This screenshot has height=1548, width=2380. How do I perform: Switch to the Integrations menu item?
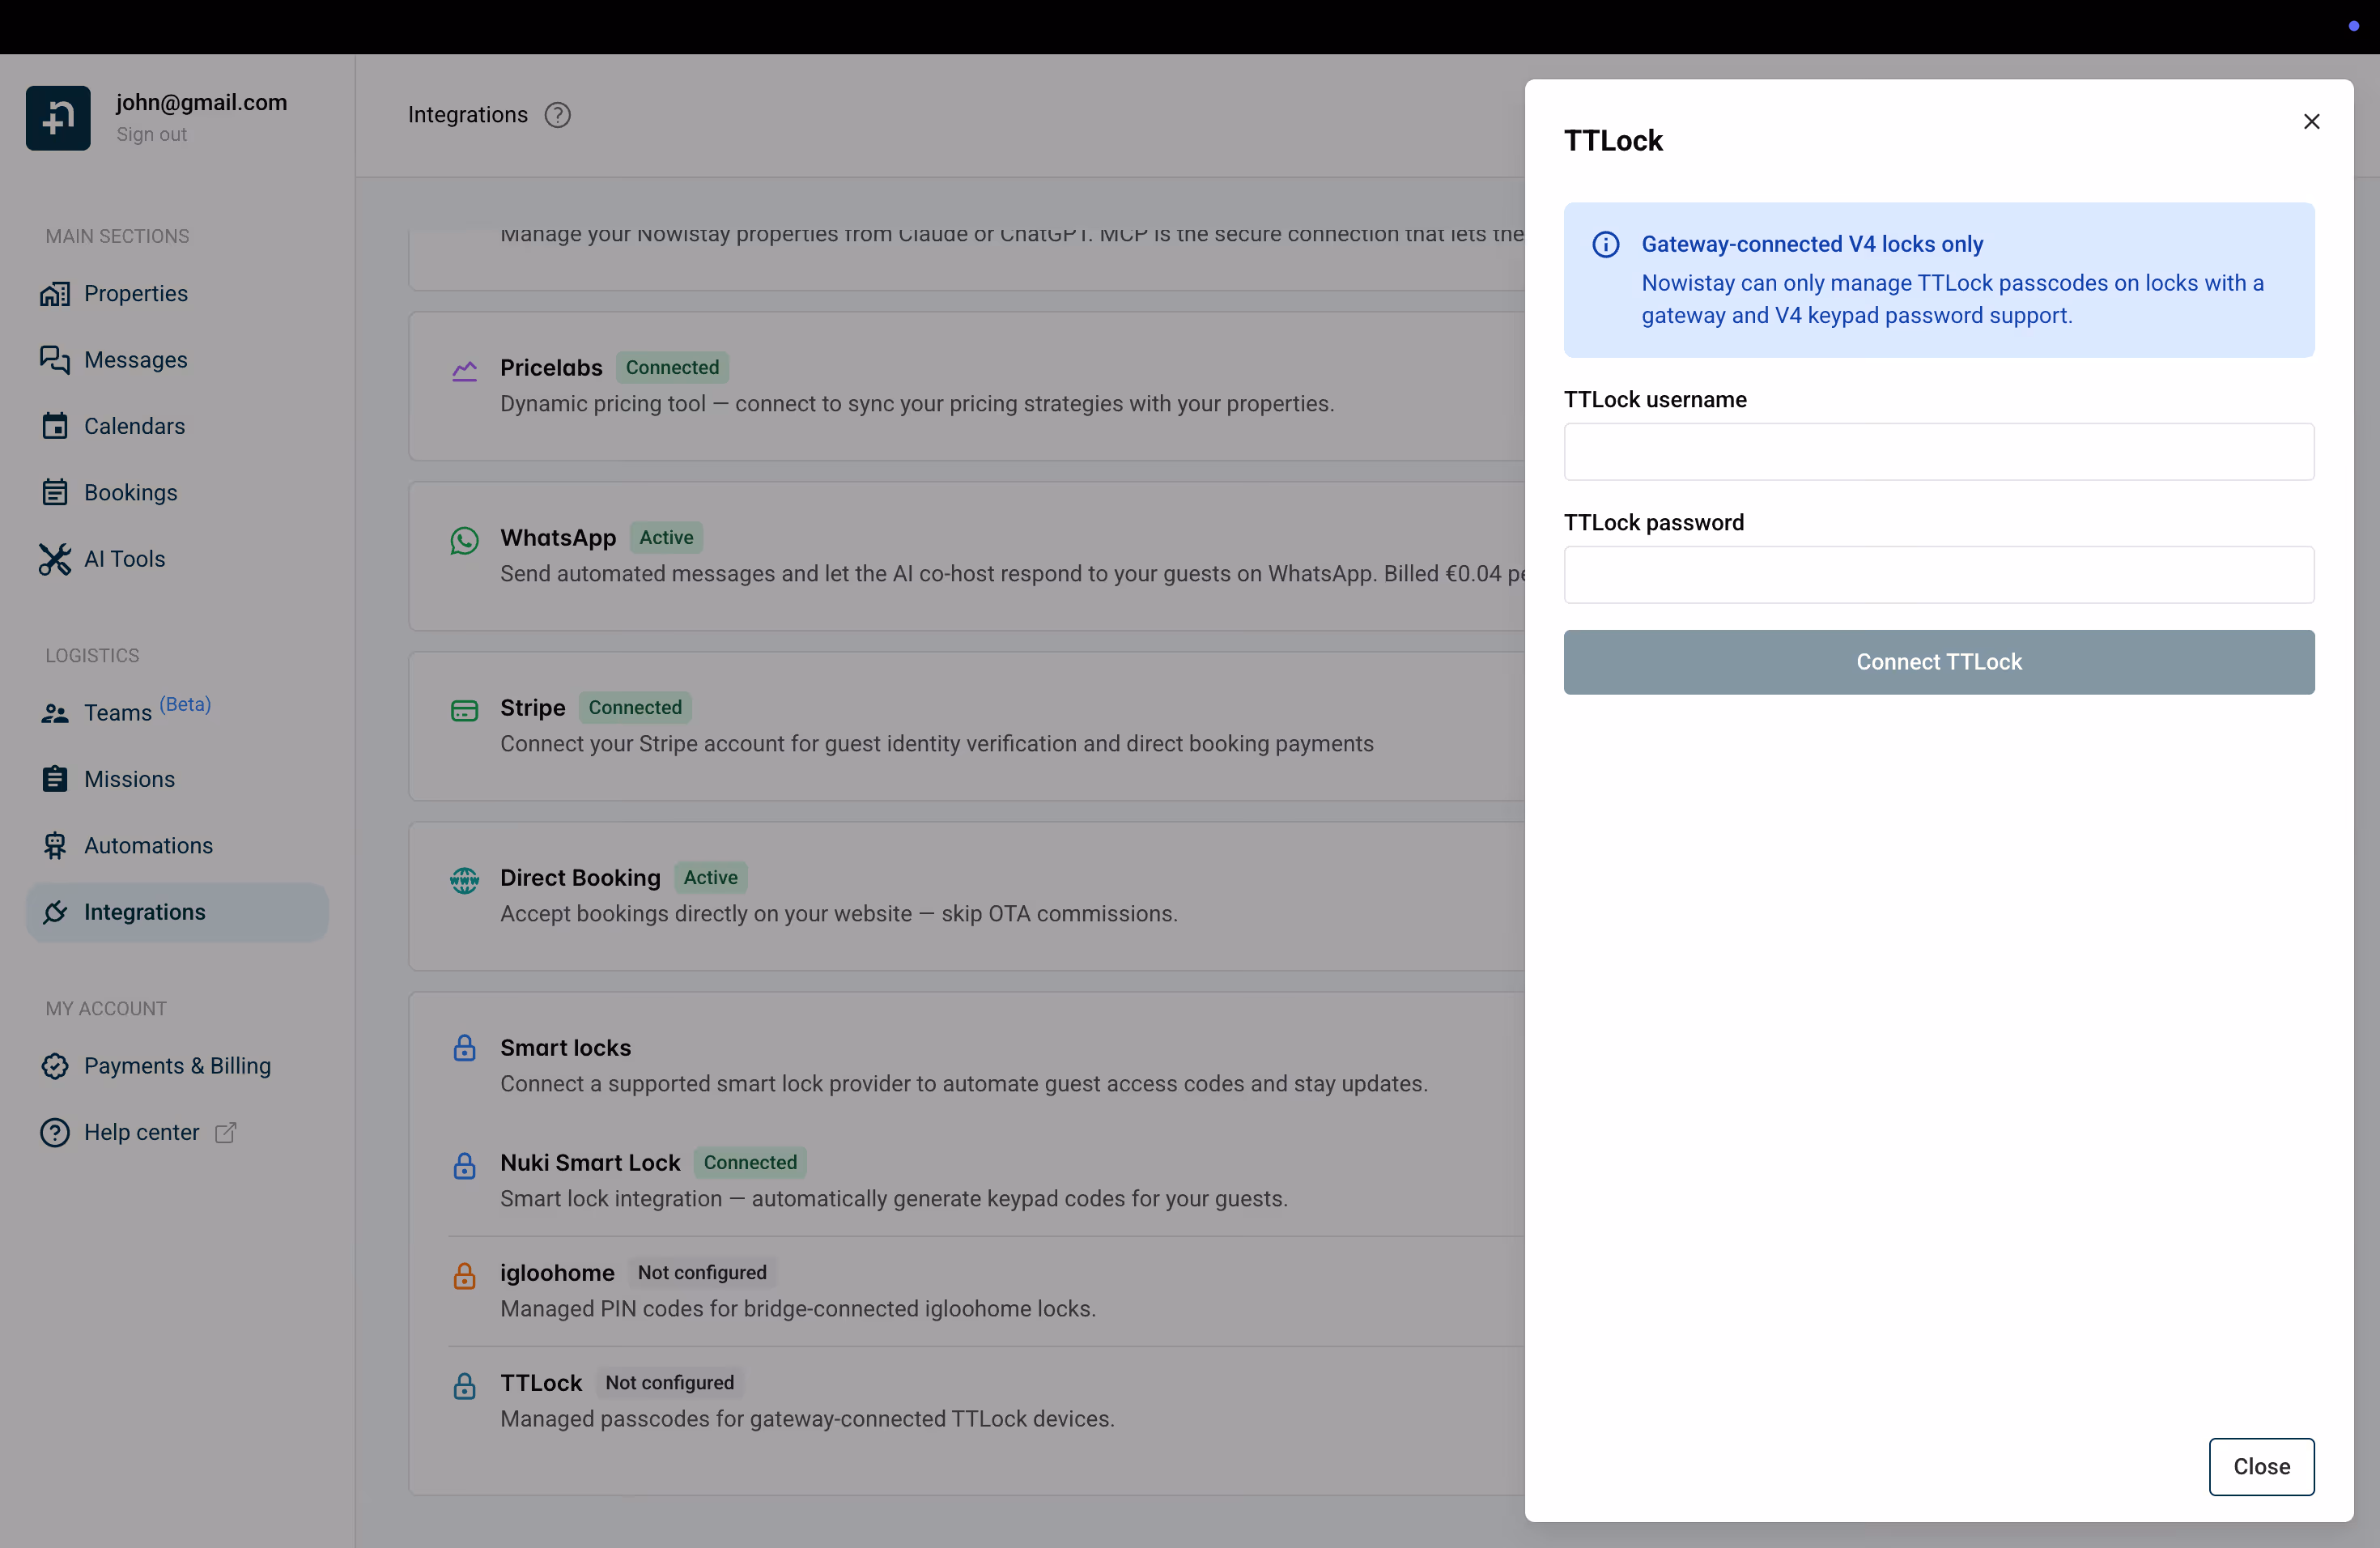pyautogui.click(x=146, y=911)
